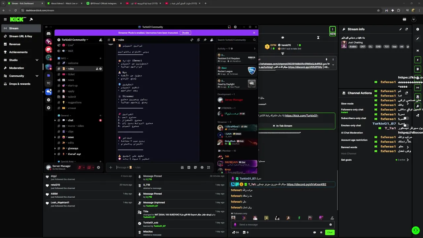The width and height of the screenshot is (423, 238).
Task: Open Discord inbox icon in title bar
Action: (x=229, y=27)
